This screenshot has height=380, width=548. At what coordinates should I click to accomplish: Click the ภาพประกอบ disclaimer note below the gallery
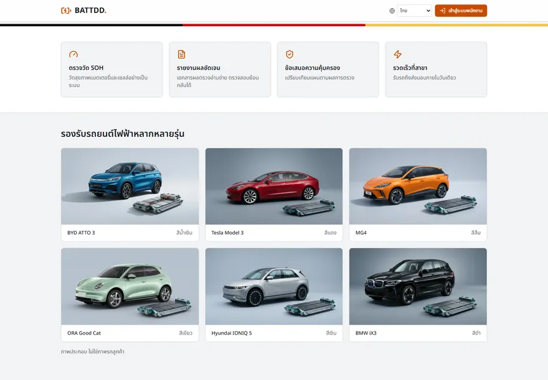93,352
